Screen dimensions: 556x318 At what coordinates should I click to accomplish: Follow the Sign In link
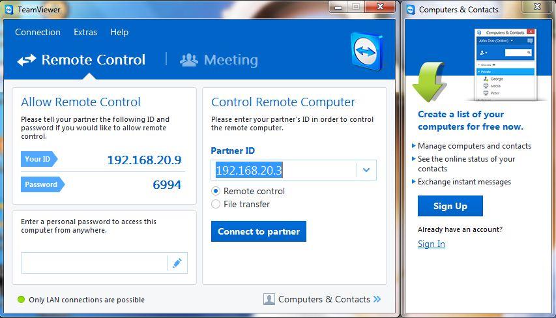pyautogui.click(x=432, y=244)
